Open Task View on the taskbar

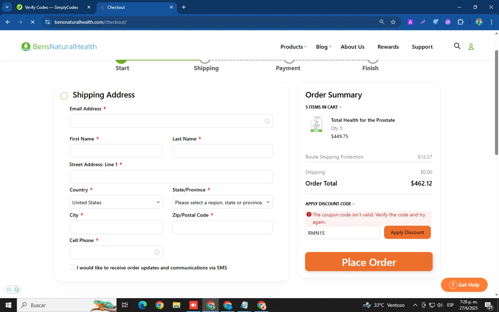(125, 305)
